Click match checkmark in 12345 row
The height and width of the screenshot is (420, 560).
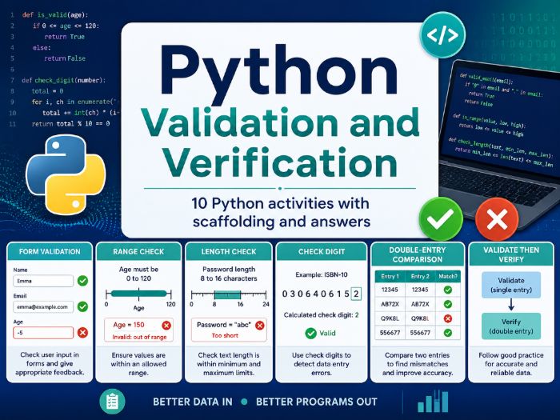tap(447, 290)
